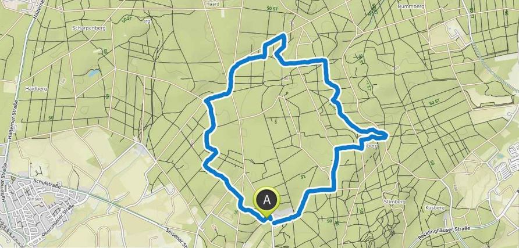The width and height of the screenshot is (519, 248).
Task: Select the Schulstraße street label
Action: 47,184
